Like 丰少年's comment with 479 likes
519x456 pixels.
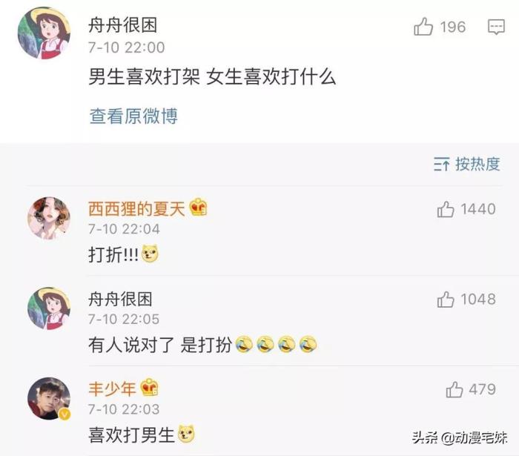click(x=454, y=389)
